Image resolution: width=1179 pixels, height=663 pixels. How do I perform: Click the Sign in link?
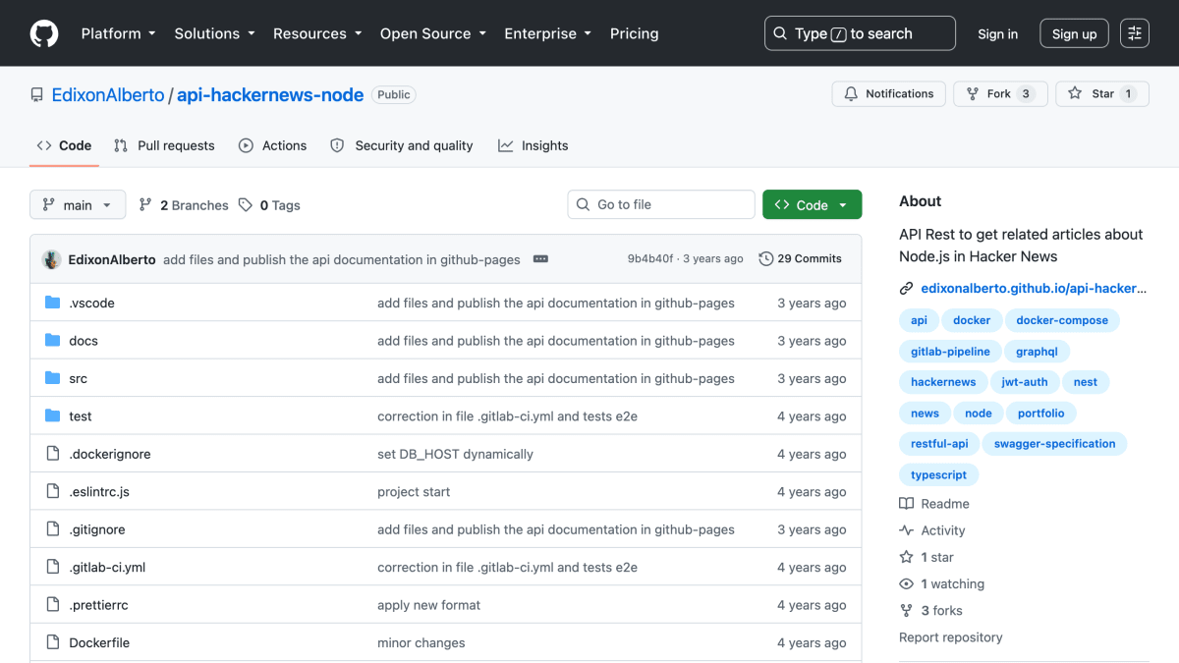[x=997, y=33]
